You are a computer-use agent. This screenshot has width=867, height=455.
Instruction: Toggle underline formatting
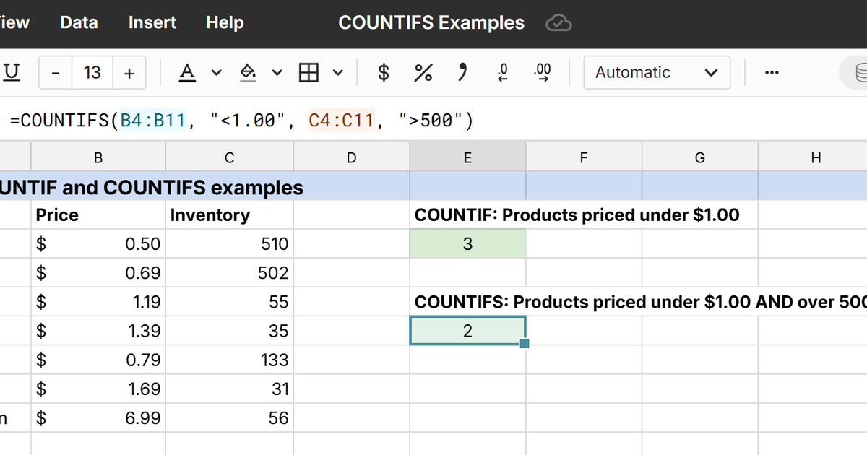point(11,72)
